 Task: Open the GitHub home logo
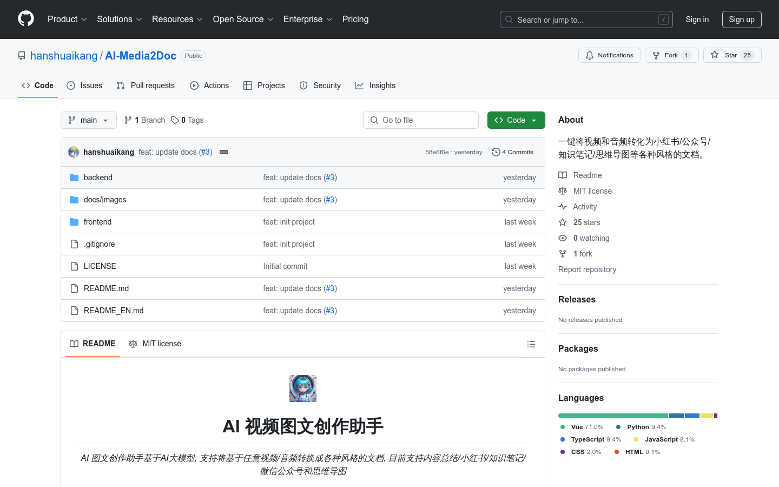click(x=26, y=19)
